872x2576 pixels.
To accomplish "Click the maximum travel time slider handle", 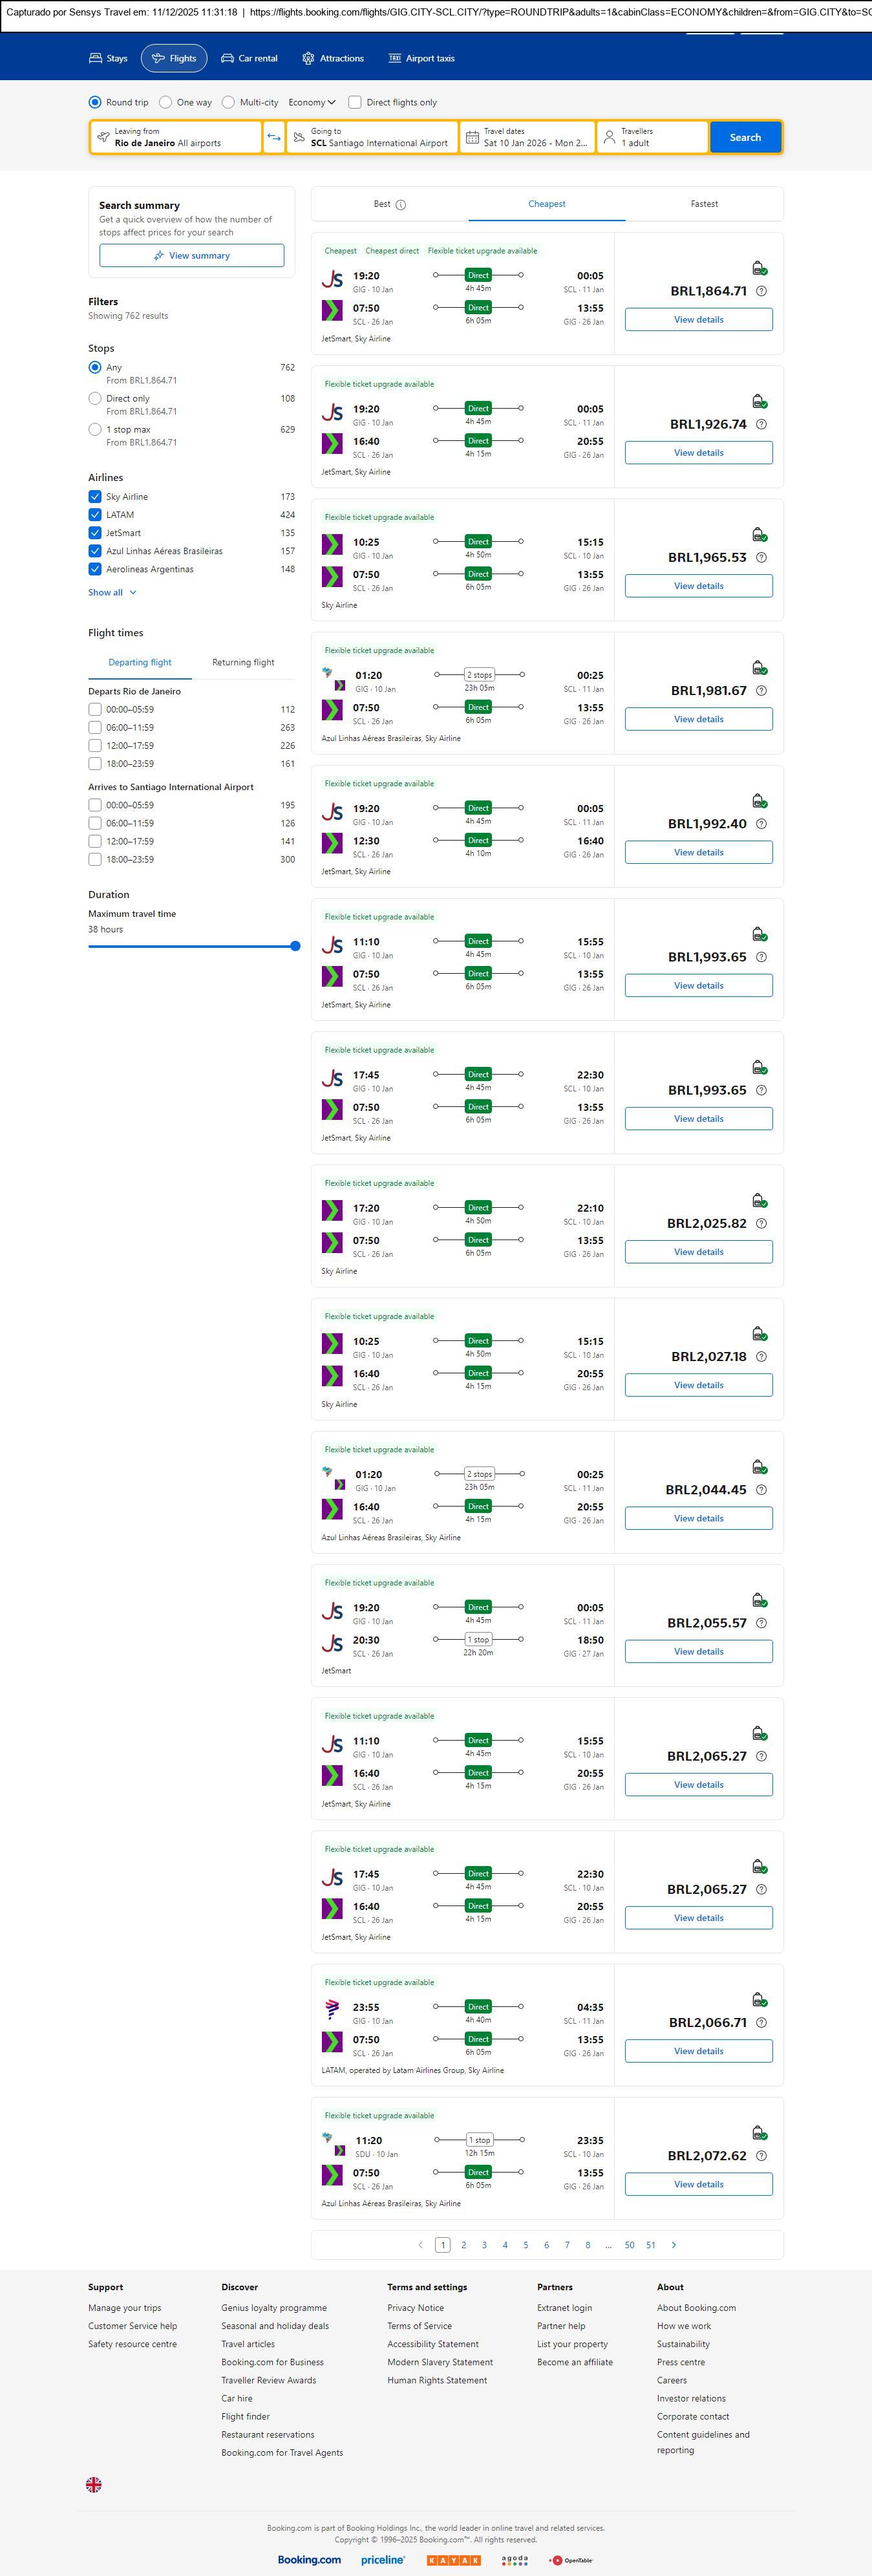I will [x=295, y=946].
